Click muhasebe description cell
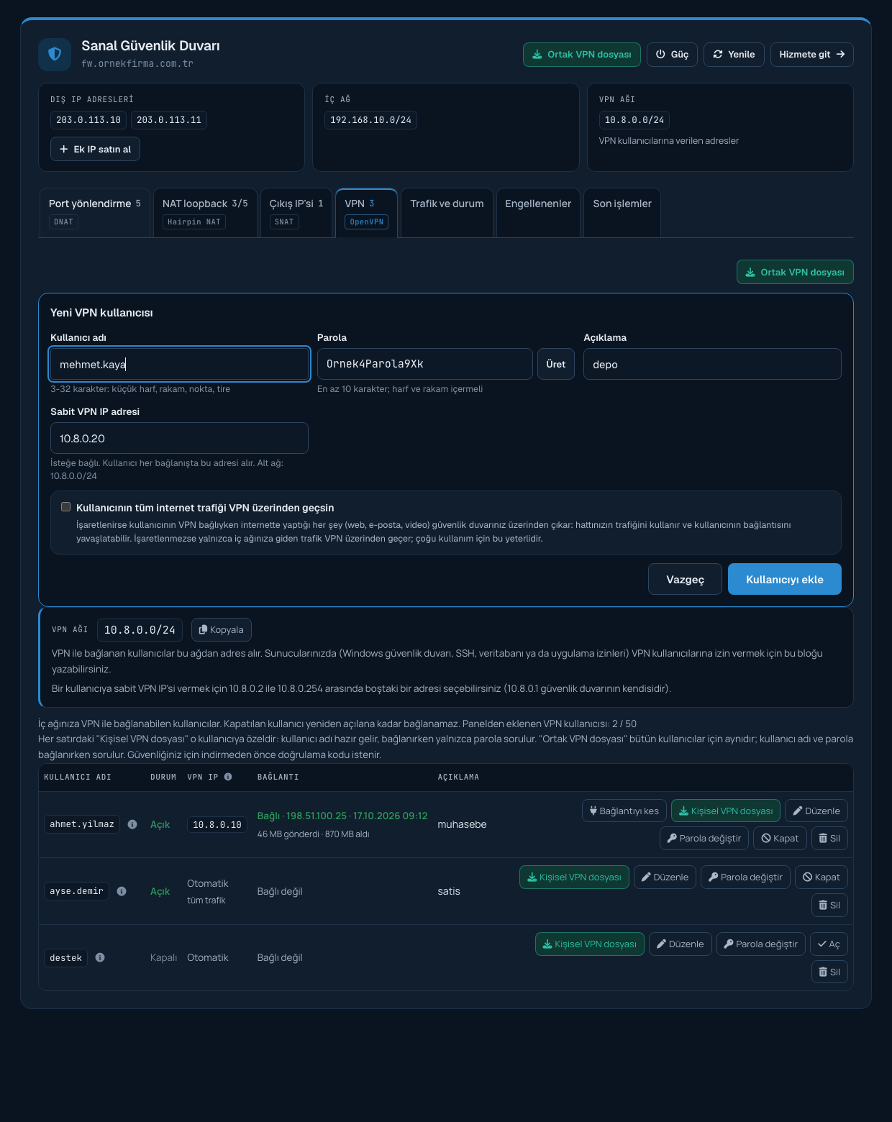 tap(462, 824)
